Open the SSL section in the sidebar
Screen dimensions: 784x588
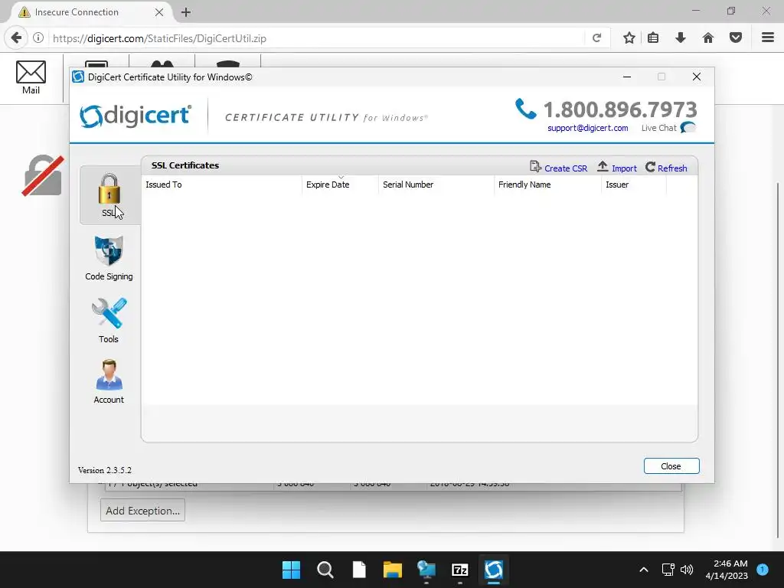pyautogui.click(x=109, y=195)
